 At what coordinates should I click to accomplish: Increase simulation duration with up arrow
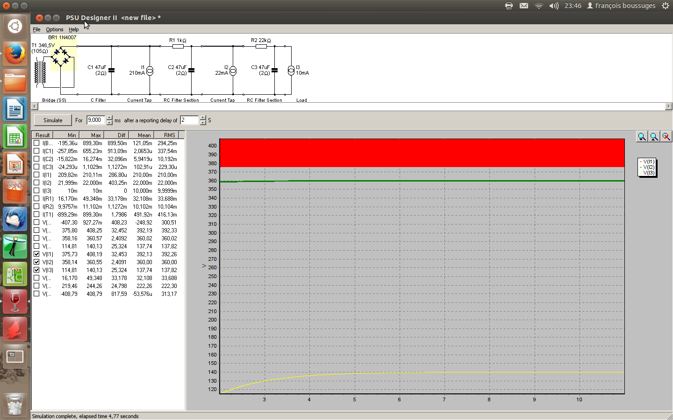tap(109, 118)
